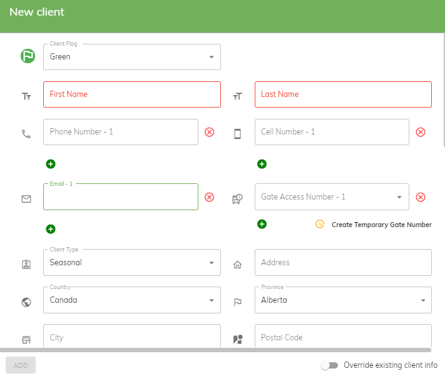Open Gate Access Number - 1 dropdown
Viewport: 445px width, 376px height.
[x=332, y=196]
